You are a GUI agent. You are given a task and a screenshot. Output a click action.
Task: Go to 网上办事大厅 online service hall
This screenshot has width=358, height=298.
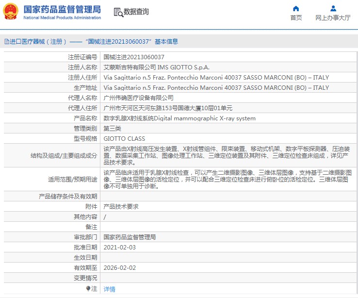(x=333, y=18)
